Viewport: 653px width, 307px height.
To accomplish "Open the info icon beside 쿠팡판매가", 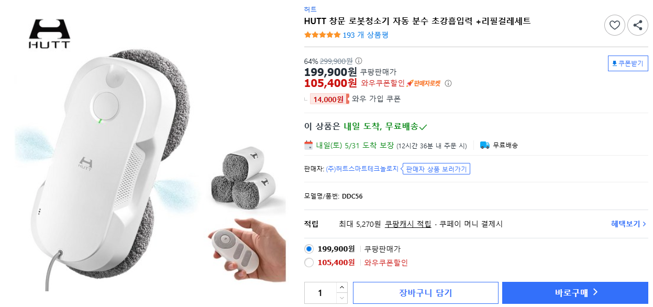I will coord(359,61).
